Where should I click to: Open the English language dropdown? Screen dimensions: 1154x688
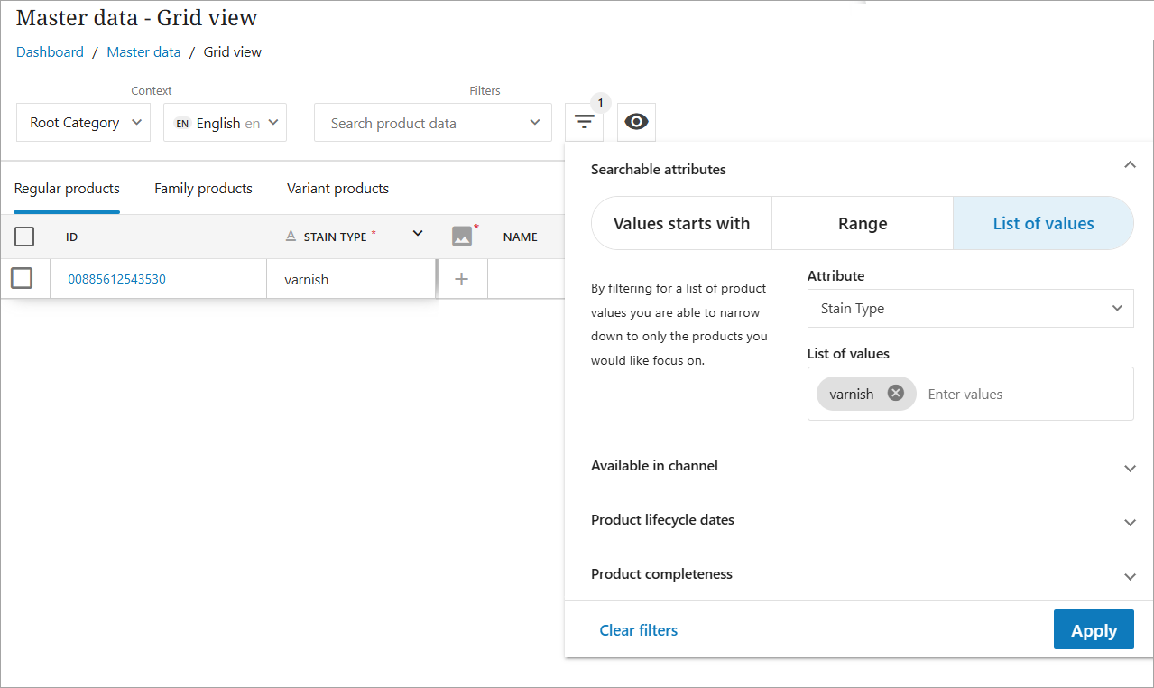coord(225,123)
